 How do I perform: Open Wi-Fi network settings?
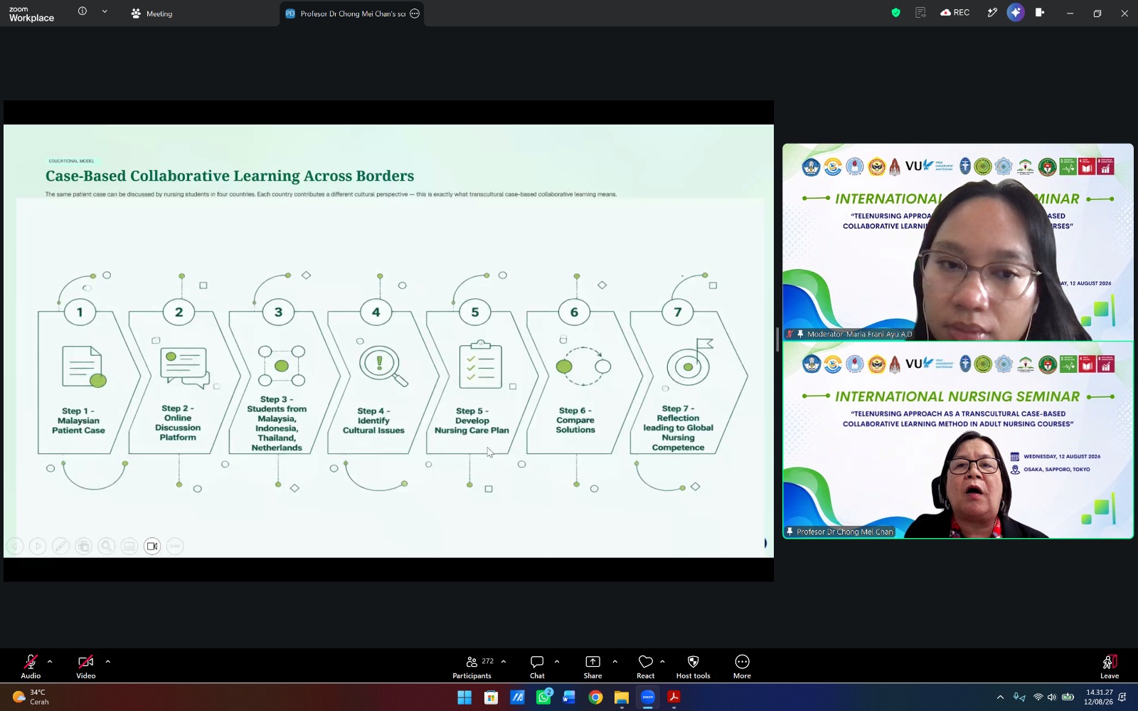click(x=1038, y=697)
